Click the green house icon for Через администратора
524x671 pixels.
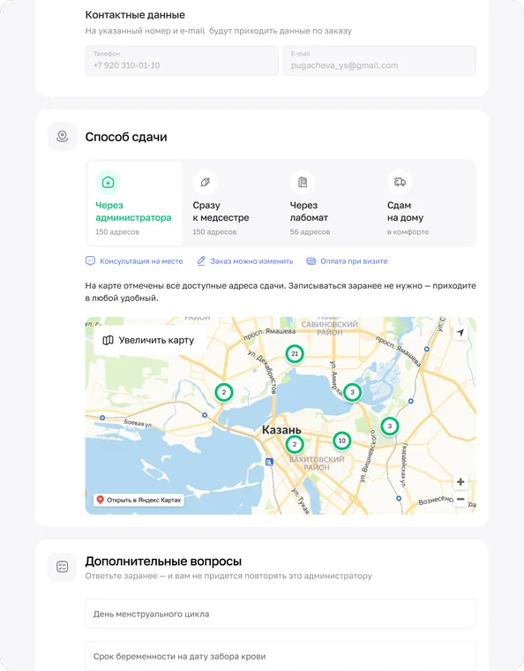(109, 182)
